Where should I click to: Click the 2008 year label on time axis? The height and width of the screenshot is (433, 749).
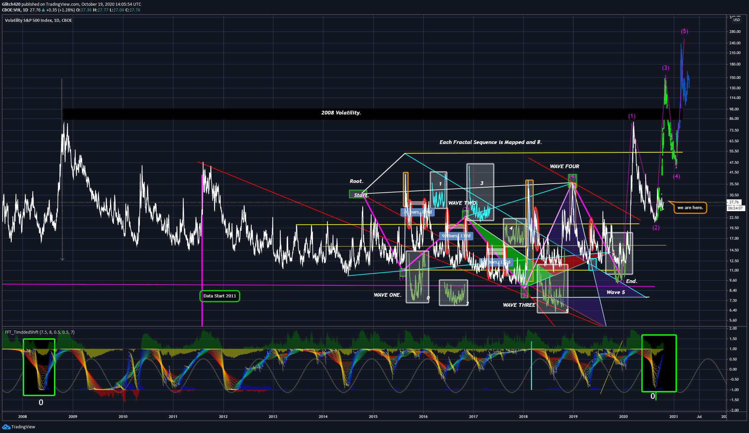click(x=22, y=417)
